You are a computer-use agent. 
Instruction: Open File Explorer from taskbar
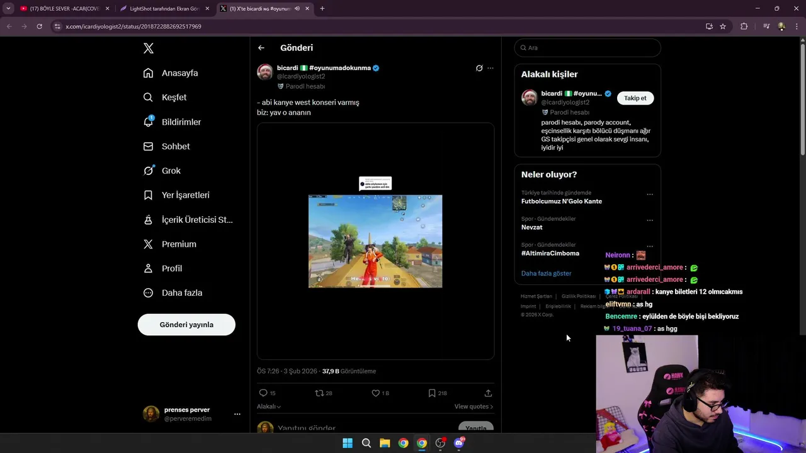click(385, 443)
